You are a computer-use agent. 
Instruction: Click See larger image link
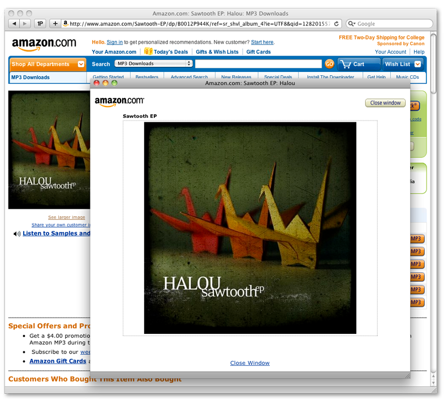click(x=67, y=217)
